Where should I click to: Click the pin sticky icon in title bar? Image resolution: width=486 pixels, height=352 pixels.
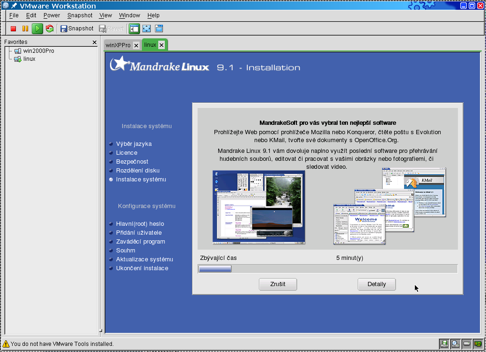point(14,6)
